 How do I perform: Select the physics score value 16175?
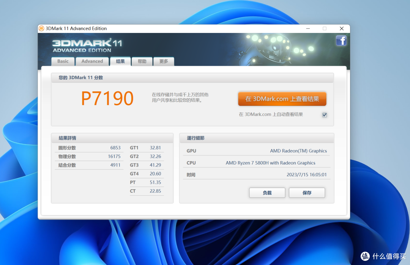point(114,157)
